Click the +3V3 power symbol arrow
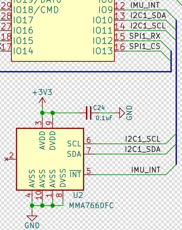The width and height of the screenshot is (182, 230). coord(42,101)
